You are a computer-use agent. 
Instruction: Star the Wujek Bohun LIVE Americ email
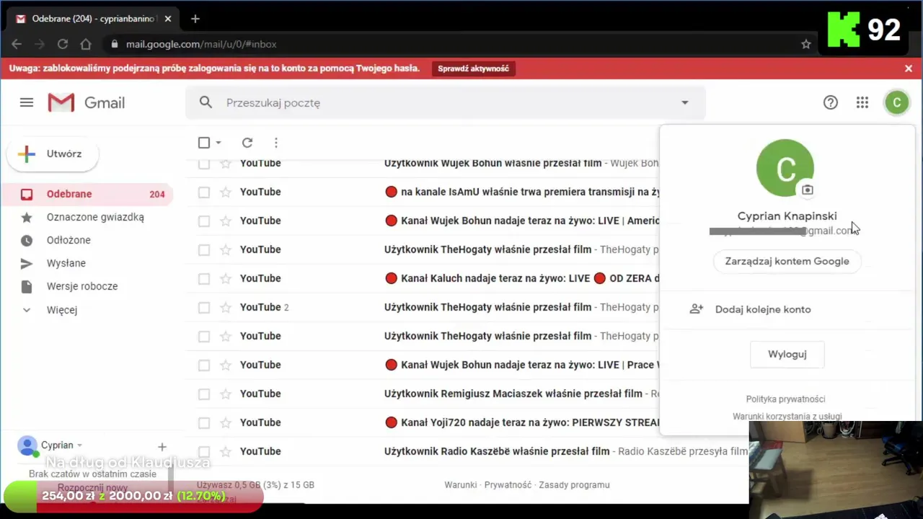tap(226, 221)
